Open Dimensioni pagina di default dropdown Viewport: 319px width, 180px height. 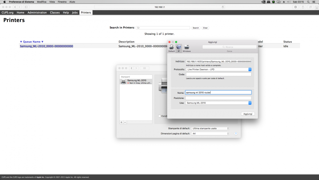tap(210, 134)
